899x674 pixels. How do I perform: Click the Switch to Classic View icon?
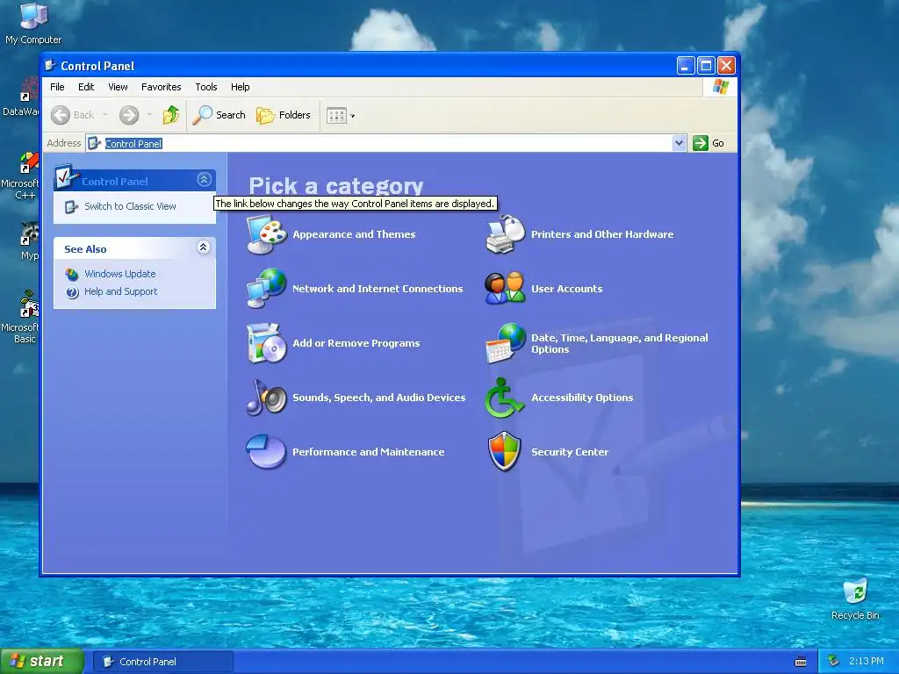click(x=71, y=206)
